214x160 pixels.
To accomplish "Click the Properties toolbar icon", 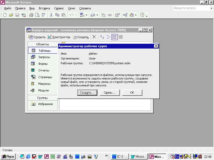I will (x=117, y=15).
